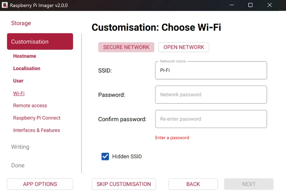Go to the Storage section
The image size is (286, 191).
coord(21,23)
